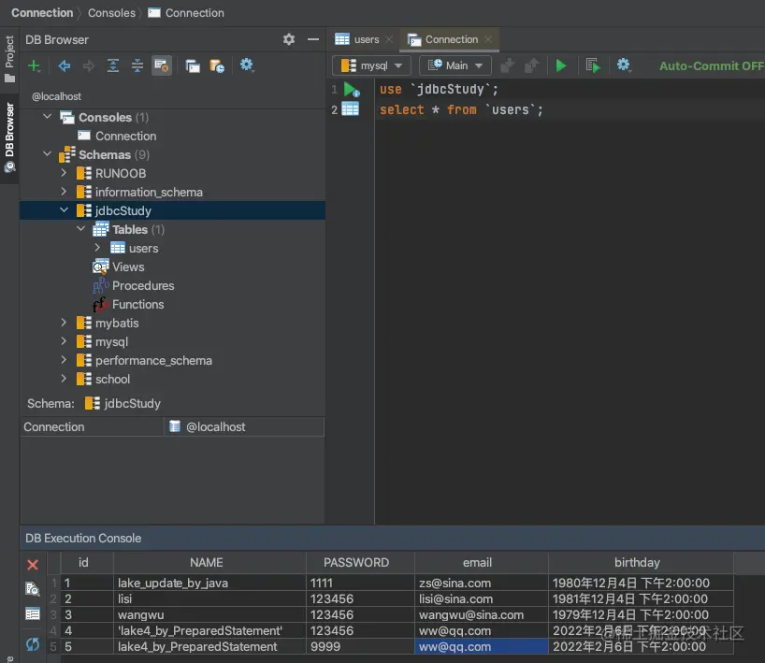Refresh results with the blue reload icon
This screenshot has height=663, width=765.
(x=33, y=643)
